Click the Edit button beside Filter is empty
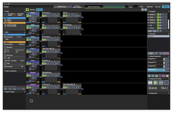Image resolution: width=173 pixels, height=113 pixels. point(22,67)
